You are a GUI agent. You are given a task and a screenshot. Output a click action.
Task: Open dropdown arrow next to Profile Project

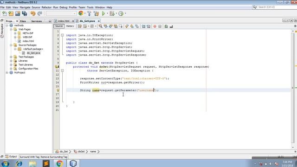pyautogui.click(x=125, y=13)
